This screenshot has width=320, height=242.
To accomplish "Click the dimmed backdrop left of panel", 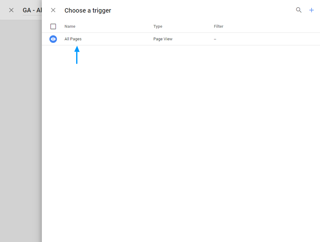I will [21, 126].
